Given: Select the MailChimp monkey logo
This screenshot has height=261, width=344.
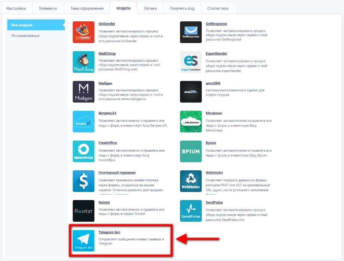Looking at the screenshot, I should click(83, 62).
